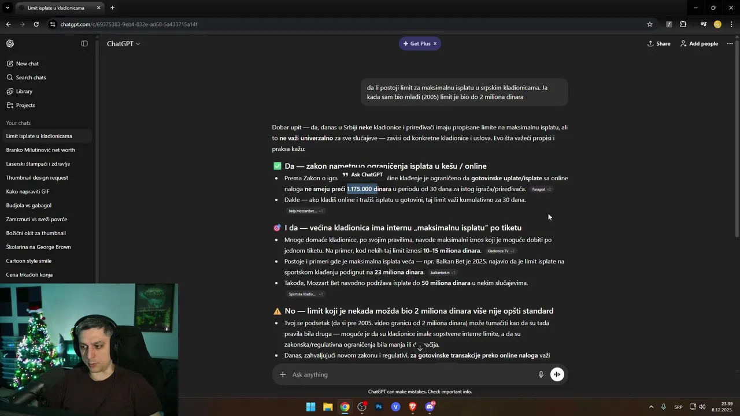
Task: Open the Kladionice TV source chip
Action: 501,251
